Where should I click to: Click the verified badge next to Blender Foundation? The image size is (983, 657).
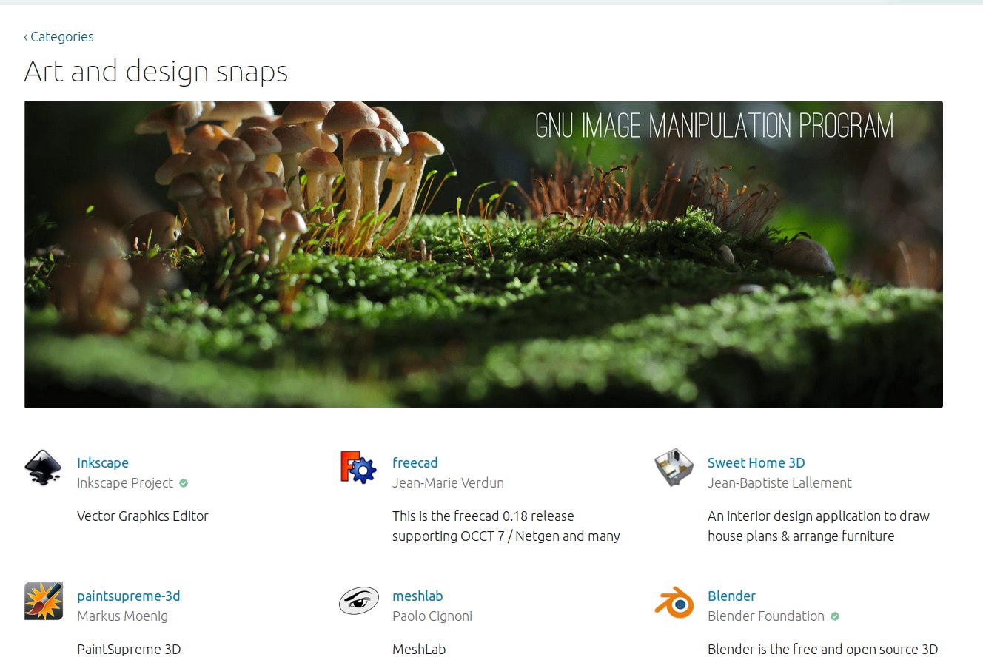(x=835, y=616)
